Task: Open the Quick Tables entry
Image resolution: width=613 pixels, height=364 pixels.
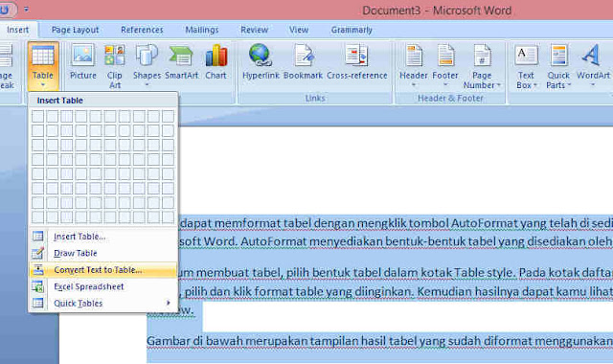Action: point(103,303)
